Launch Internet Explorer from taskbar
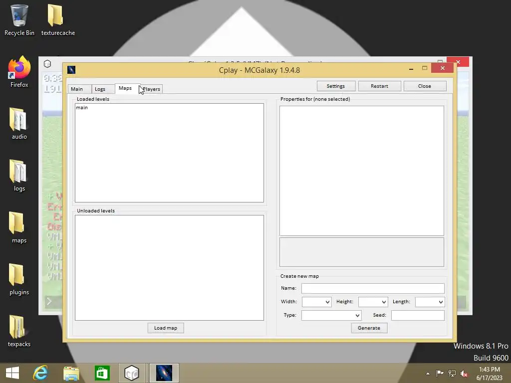 point(40,373)
